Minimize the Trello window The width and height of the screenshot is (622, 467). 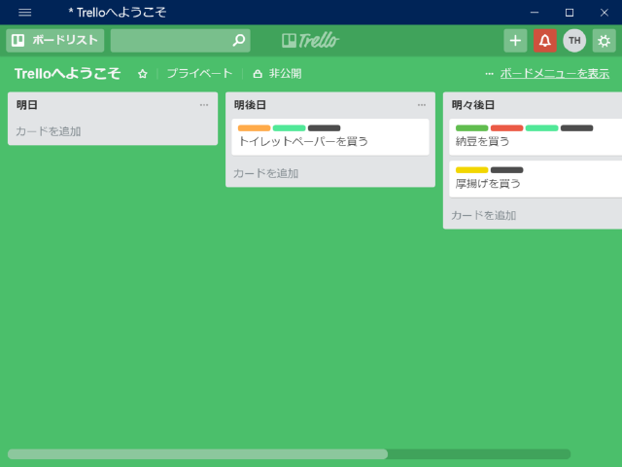tap(535, 13)
